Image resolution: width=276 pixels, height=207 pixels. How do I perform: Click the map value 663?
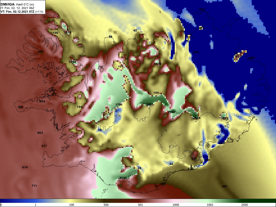click(x=40, y=133)
